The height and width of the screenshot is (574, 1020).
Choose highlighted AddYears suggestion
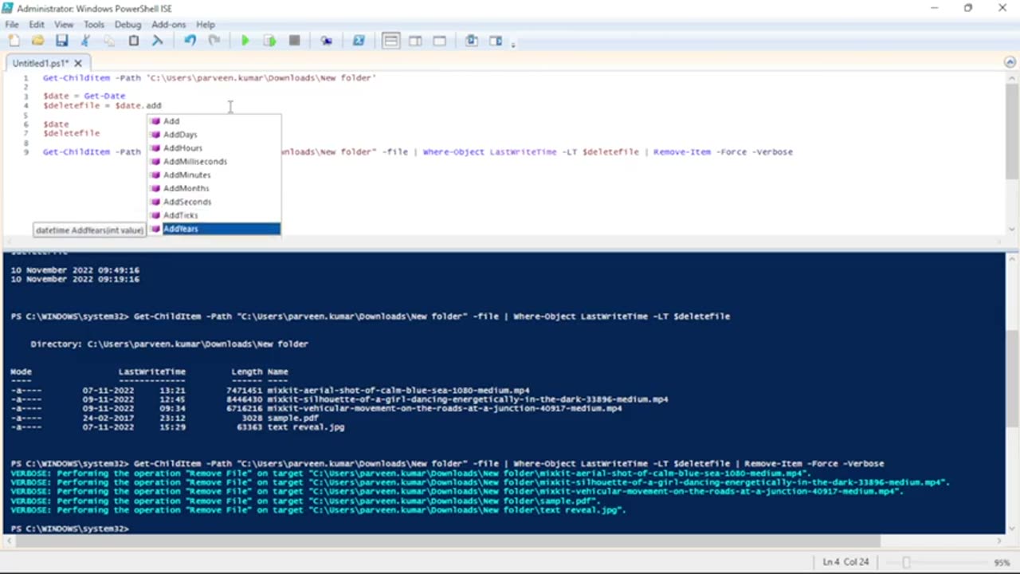click(214, 230)
